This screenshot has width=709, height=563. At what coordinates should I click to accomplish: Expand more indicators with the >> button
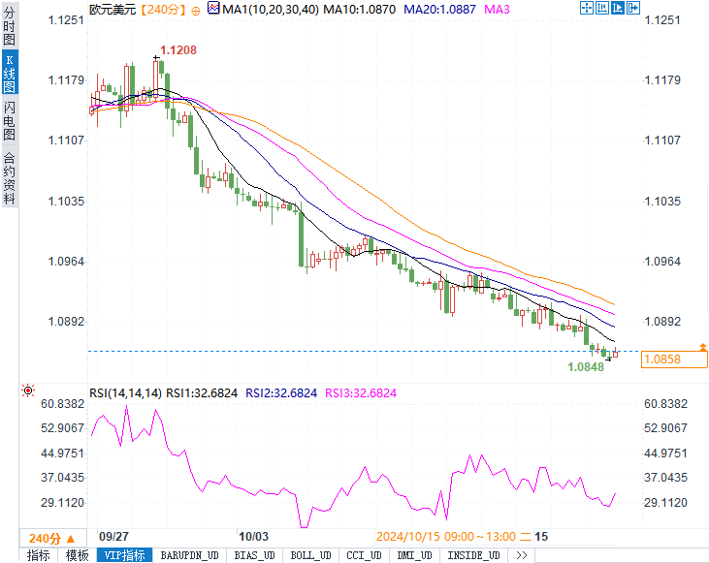(521, 555)
